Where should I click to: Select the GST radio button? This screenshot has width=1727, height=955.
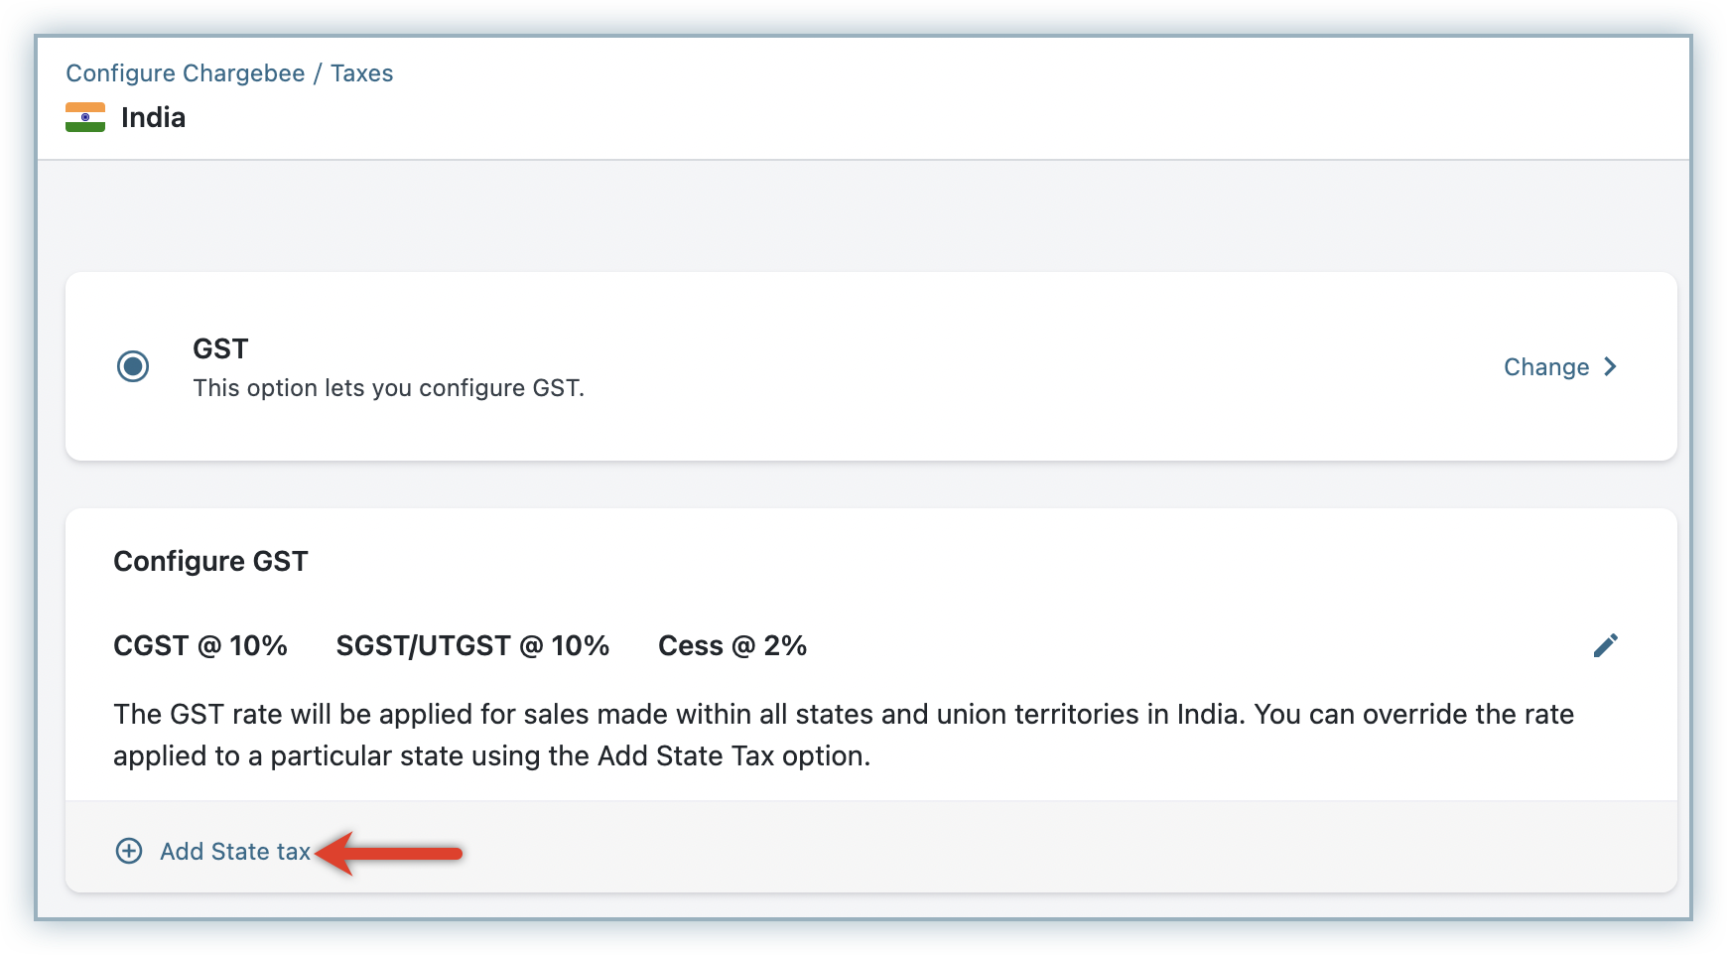tap(133, 366)
